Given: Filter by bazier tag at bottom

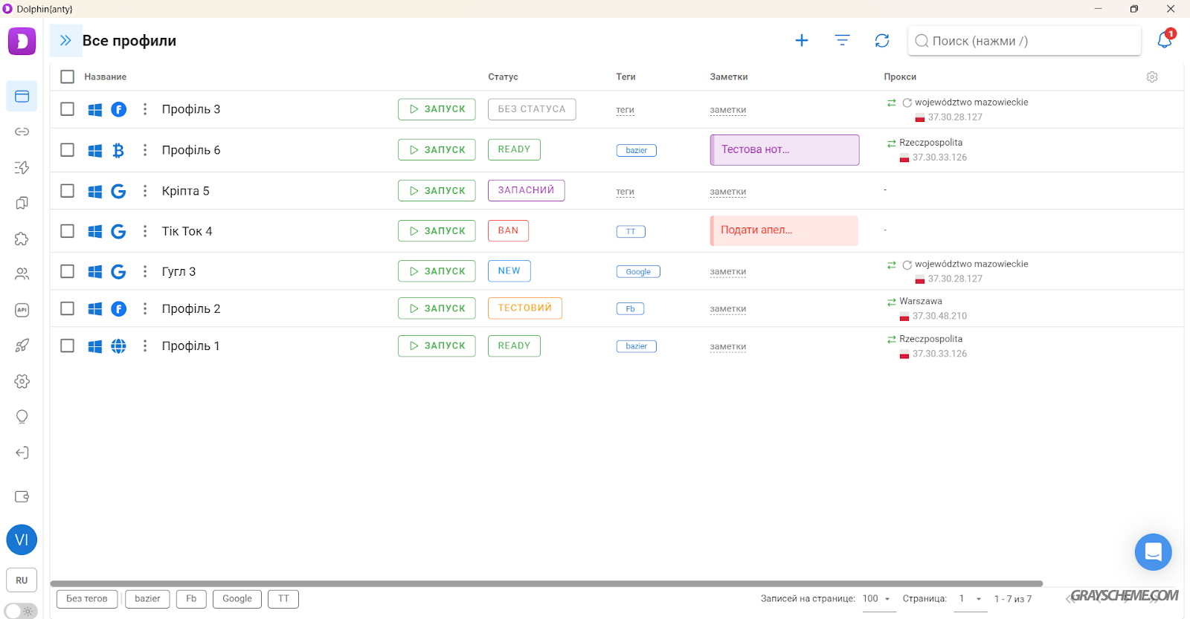Looking at the screenshot, I should click(x=147, y=599).
